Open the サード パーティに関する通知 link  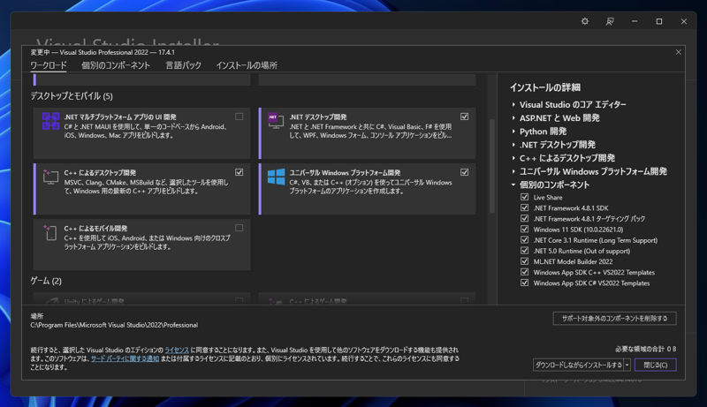pos(125,358)
